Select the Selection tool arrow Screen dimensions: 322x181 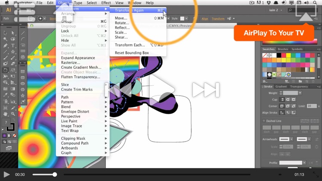pyautogui.click(x=5, y=33)
